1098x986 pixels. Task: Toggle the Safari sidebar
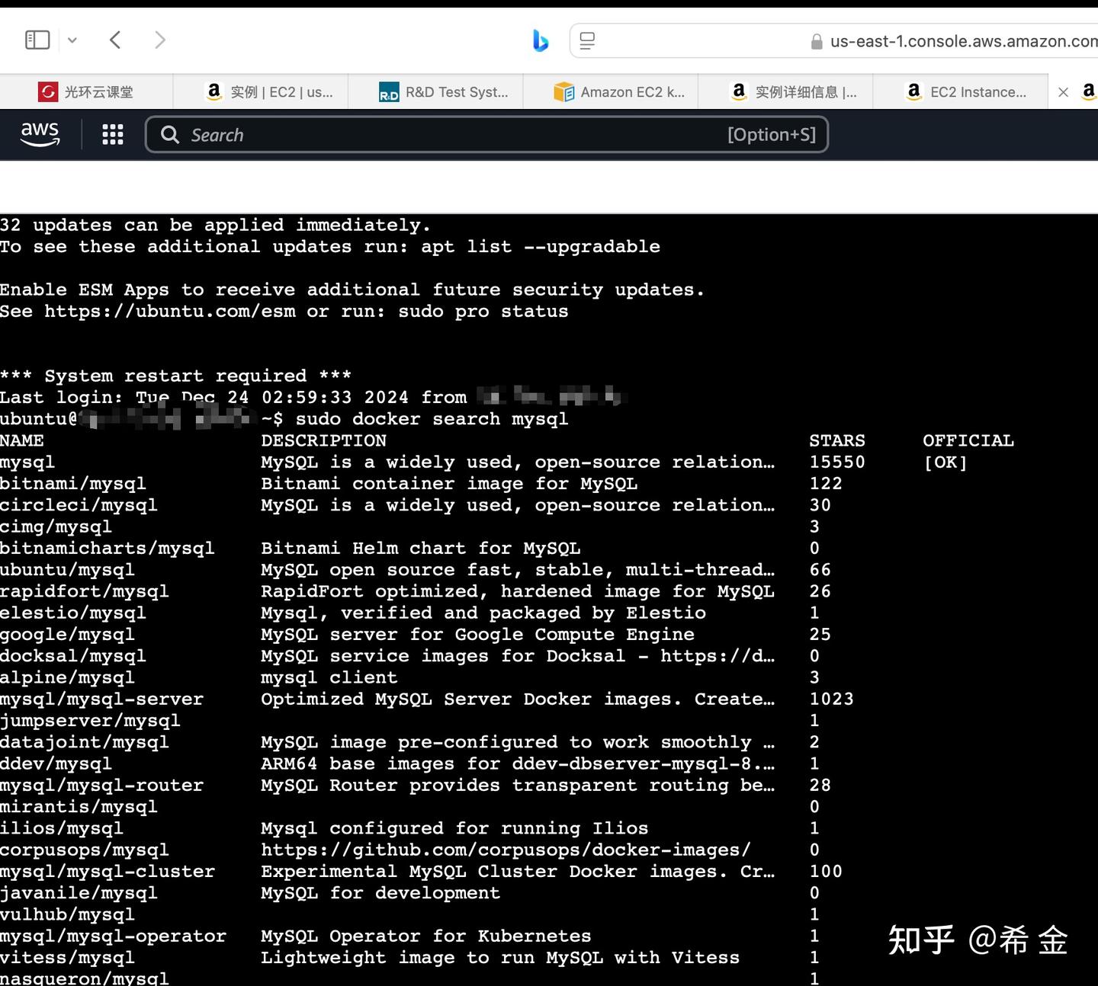(37, 39)
